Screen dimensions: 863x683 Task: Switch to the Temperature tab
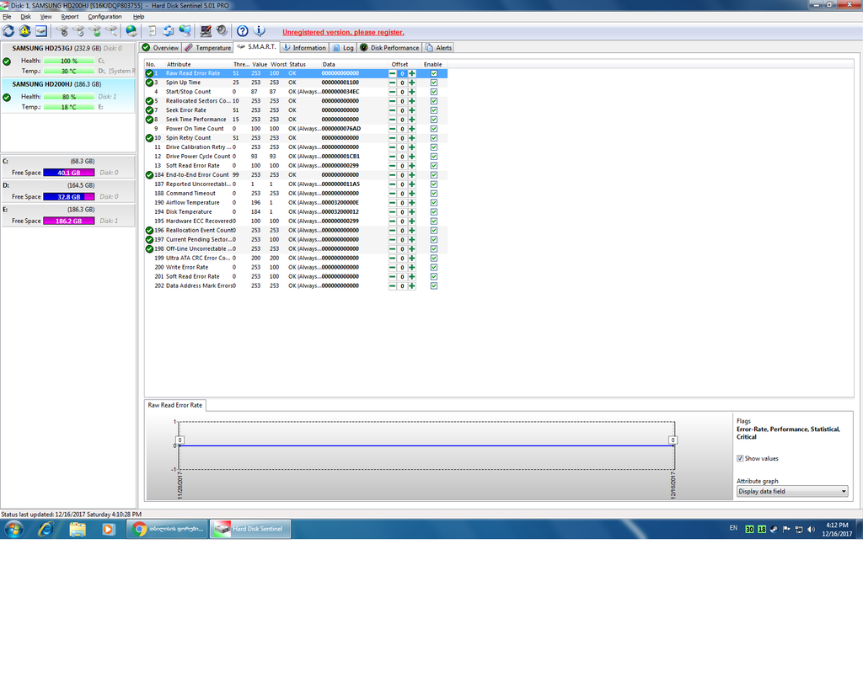(x=208, y=48)
